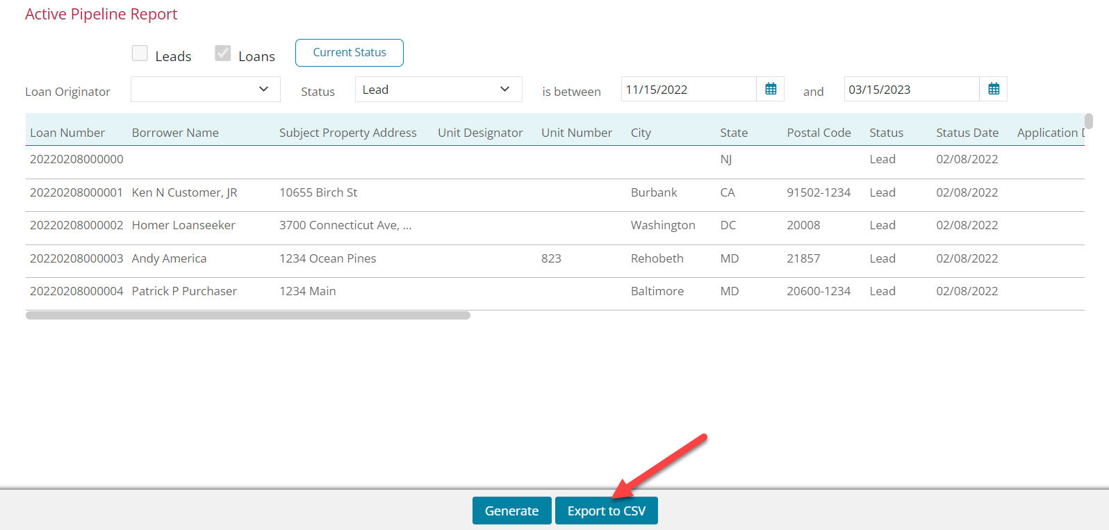Open the start date calendar picker

click(x=771, y=89)
